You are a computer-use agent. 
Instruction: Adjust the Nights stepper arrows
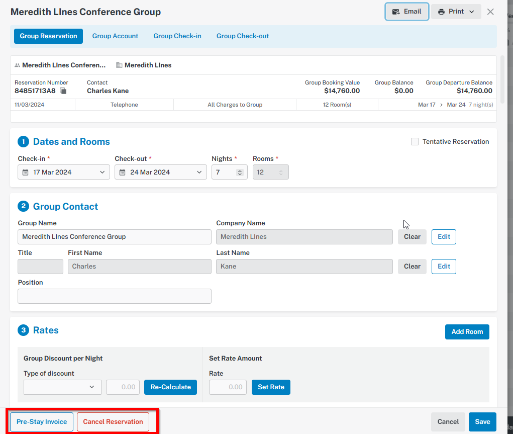click(240, 172)
